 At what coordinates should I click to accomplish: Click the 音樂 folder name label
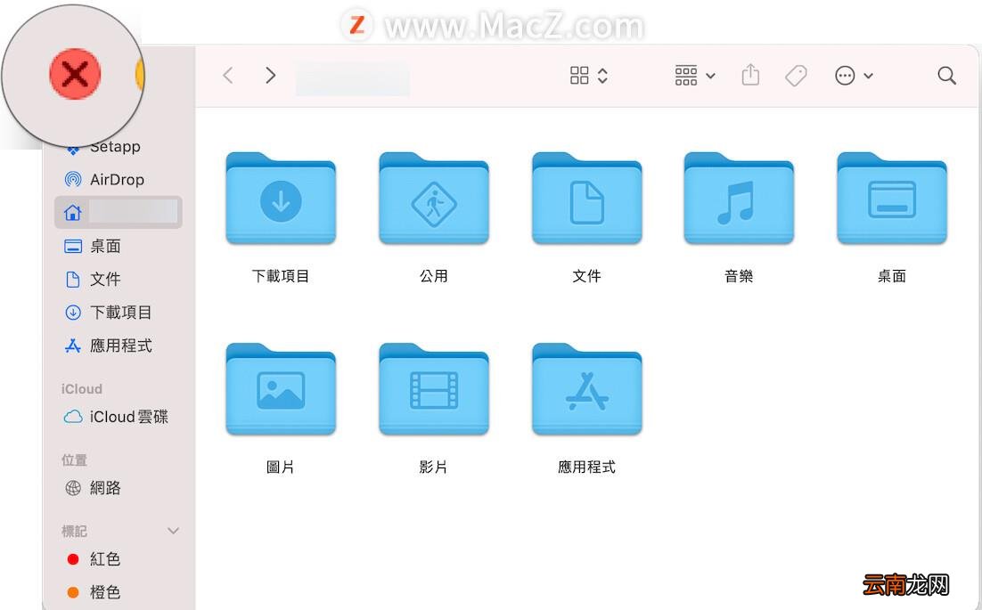pyautogui.click(x=739, y=276)
